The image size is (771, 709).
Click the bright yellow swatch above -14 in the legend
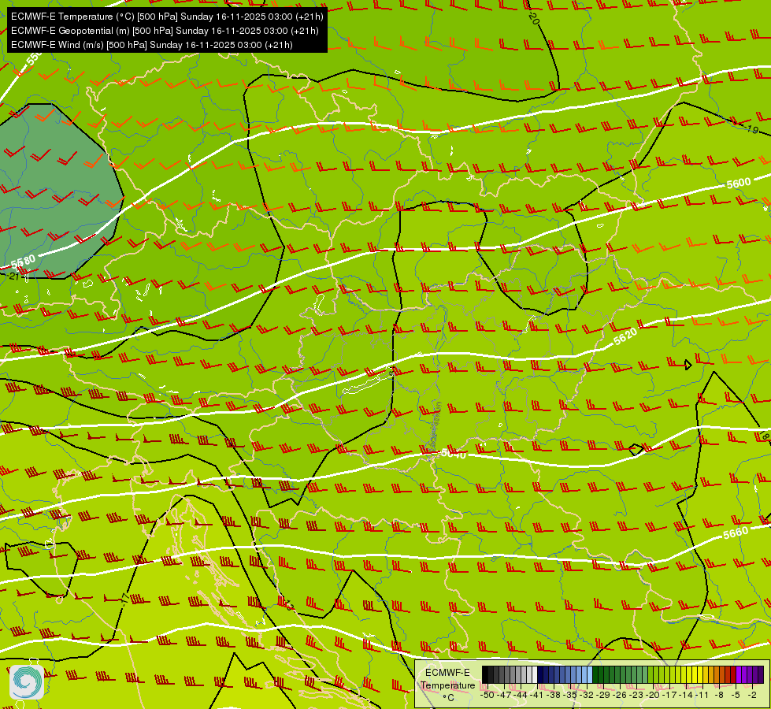[x=689, y=674]
